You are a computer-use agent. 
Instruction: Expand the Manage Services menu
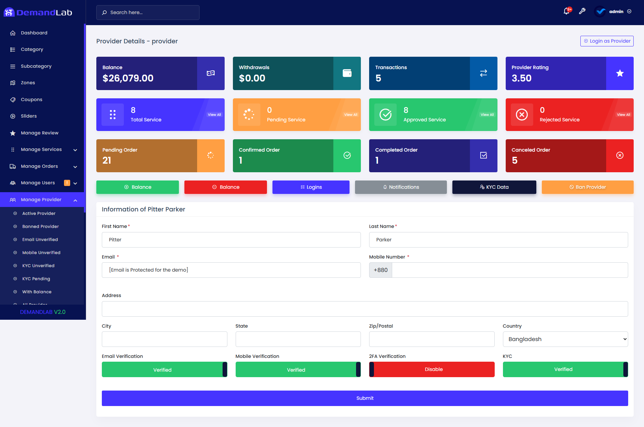click(x=41, y=149)
